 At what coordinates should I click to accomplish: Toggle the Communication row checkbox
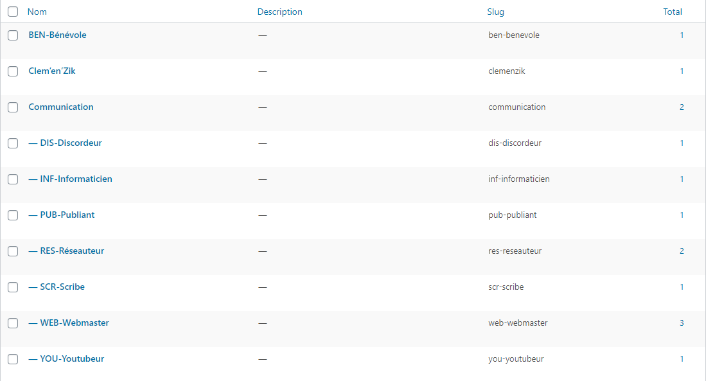[13, 107]
